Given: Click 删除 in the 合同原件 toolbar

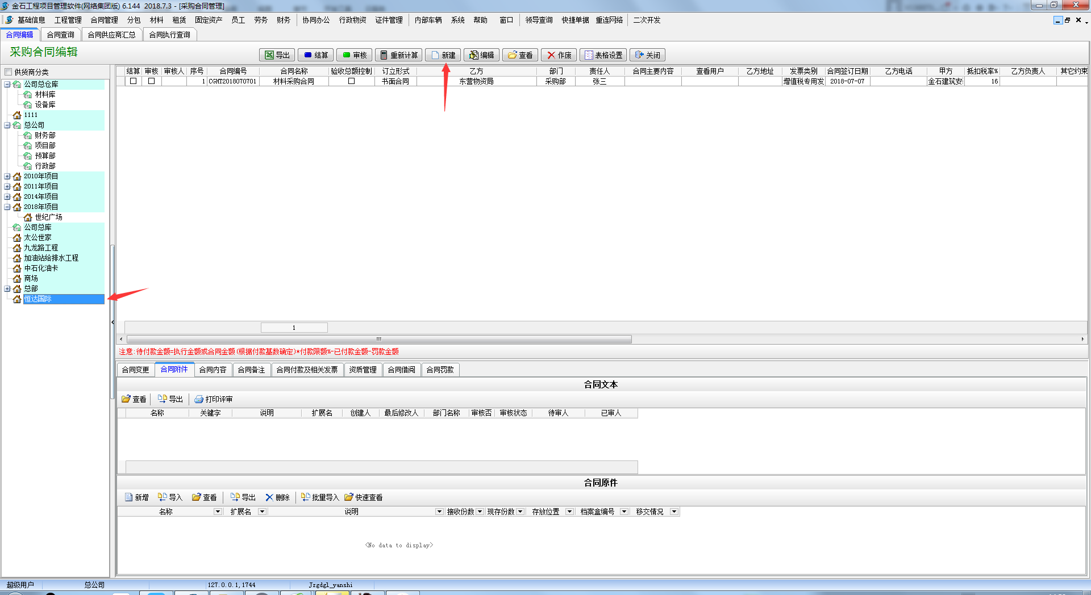Looking at the screenshot, I should tap(277, 497).
